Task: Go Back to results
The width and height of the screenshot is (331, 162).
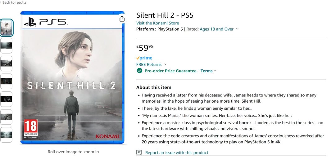Action: (x=14, y=2)
